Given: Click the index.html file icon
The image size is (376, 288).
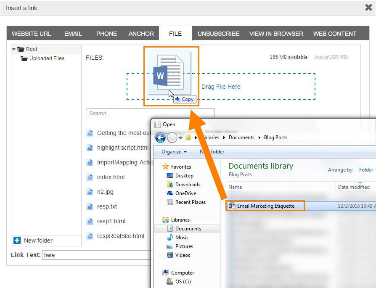Looking at the screenshot, I should tap(90, 177).
